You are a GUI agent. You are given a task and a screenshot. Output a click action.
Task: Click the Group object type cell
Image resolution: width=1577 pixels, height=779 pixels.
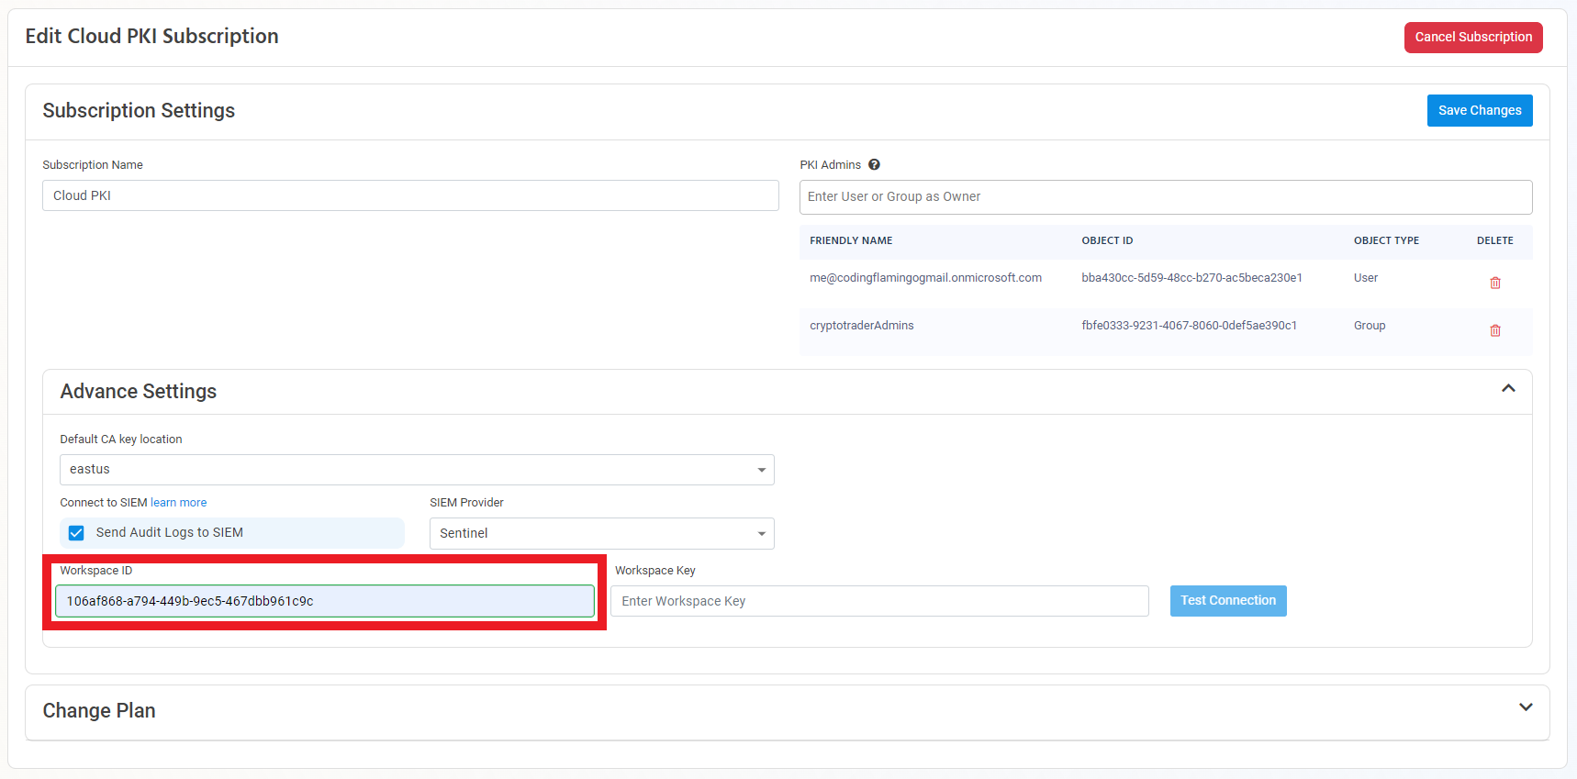pyautogui.click(x=1370, y=326)
